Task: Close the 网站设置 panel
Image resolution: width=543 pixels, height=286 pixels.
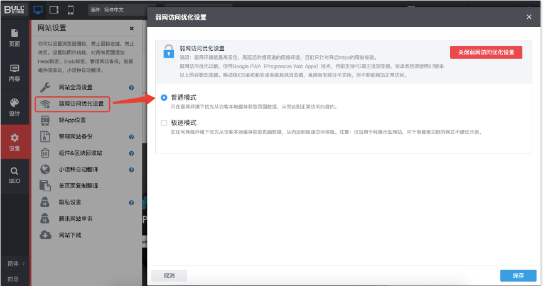Action: pyautogui.click(x=131, y=28)
